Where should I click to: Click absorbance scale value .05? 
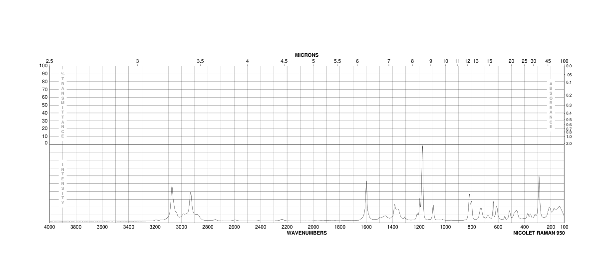point(569,74)
